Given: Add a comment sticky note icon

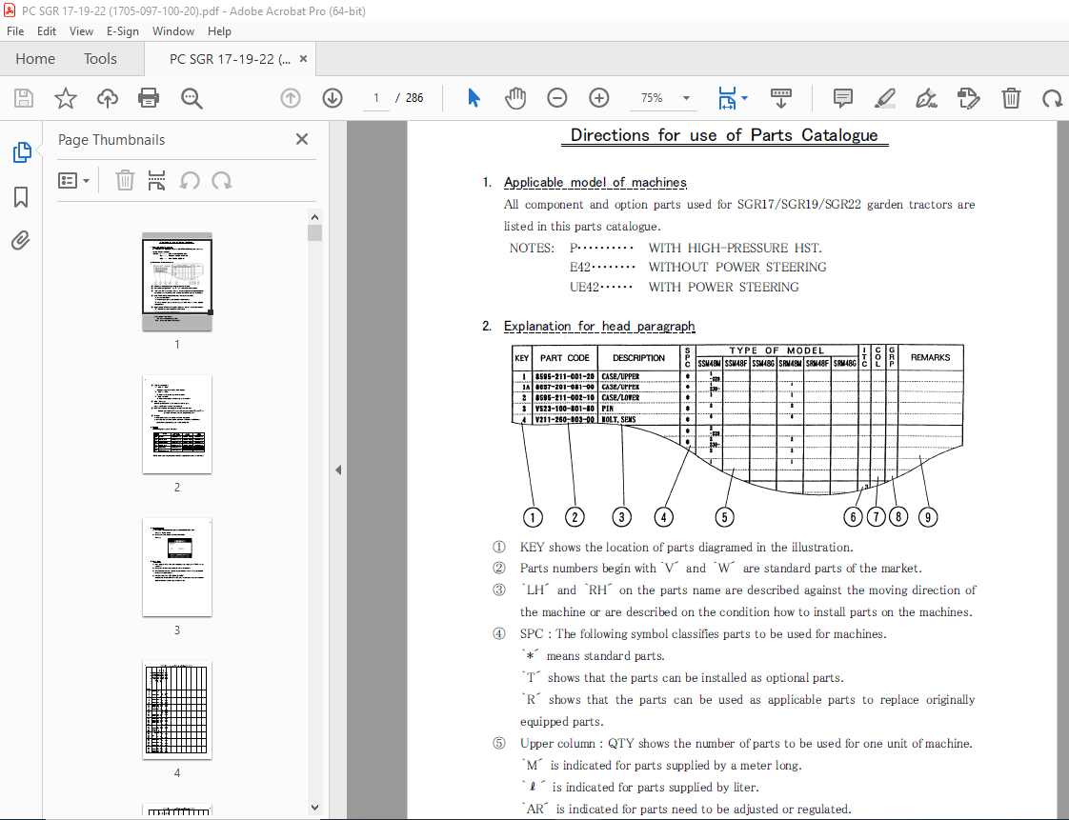Looking at the screenshot, I should point(842,98).
